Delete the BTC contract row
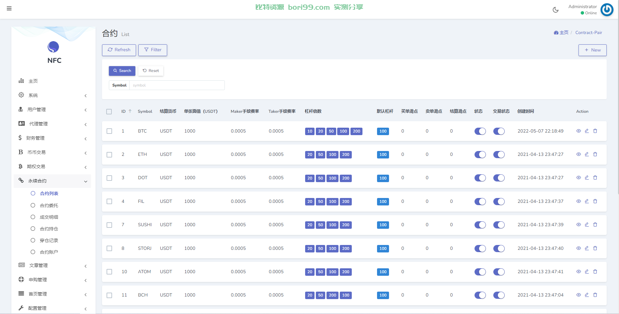 [x=595, y=131]
